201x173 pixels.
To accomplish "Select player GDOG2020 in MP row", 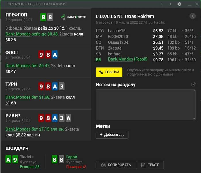I will point(118,36).
